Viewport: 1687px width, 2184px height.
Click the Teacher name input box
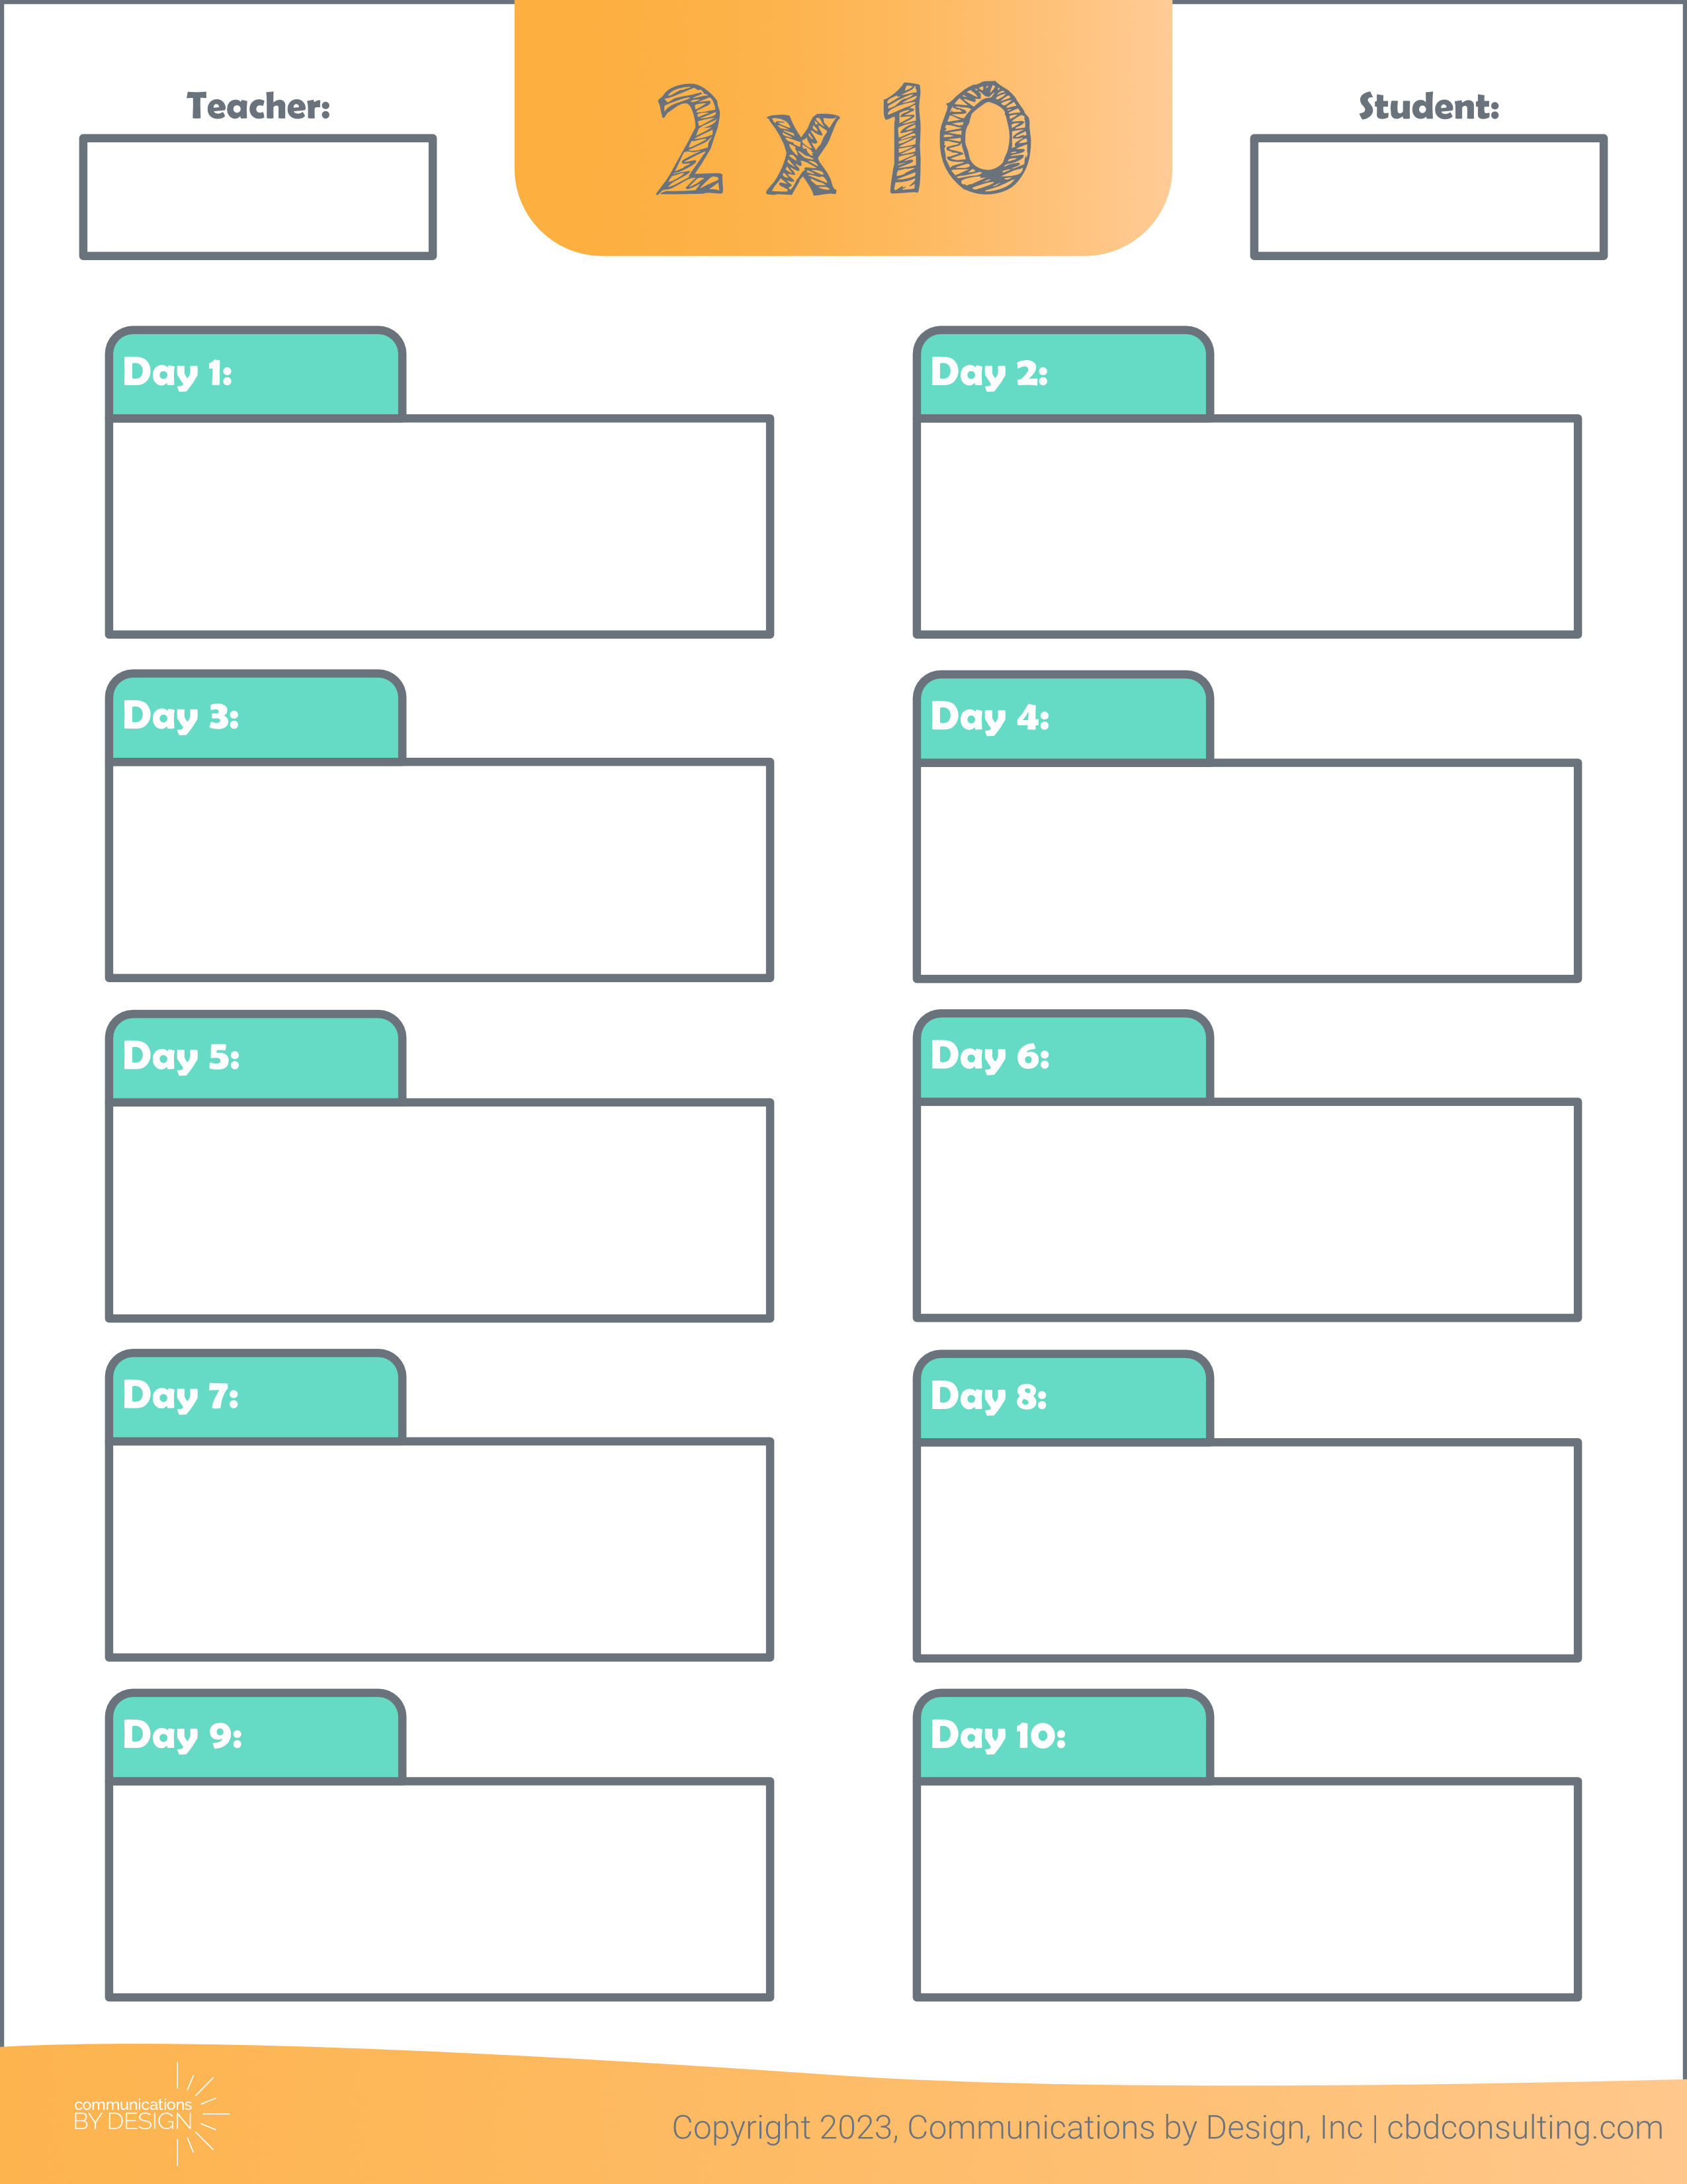[x=258, y=197]
